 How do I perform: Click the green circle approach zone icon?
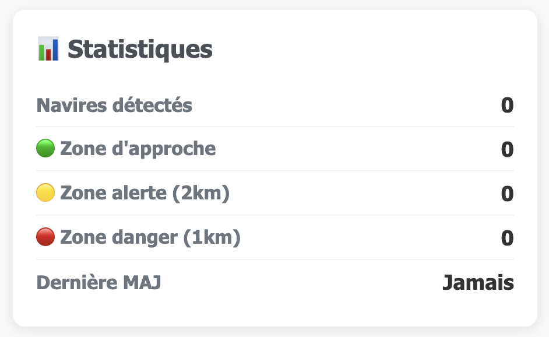coord(45,149)
